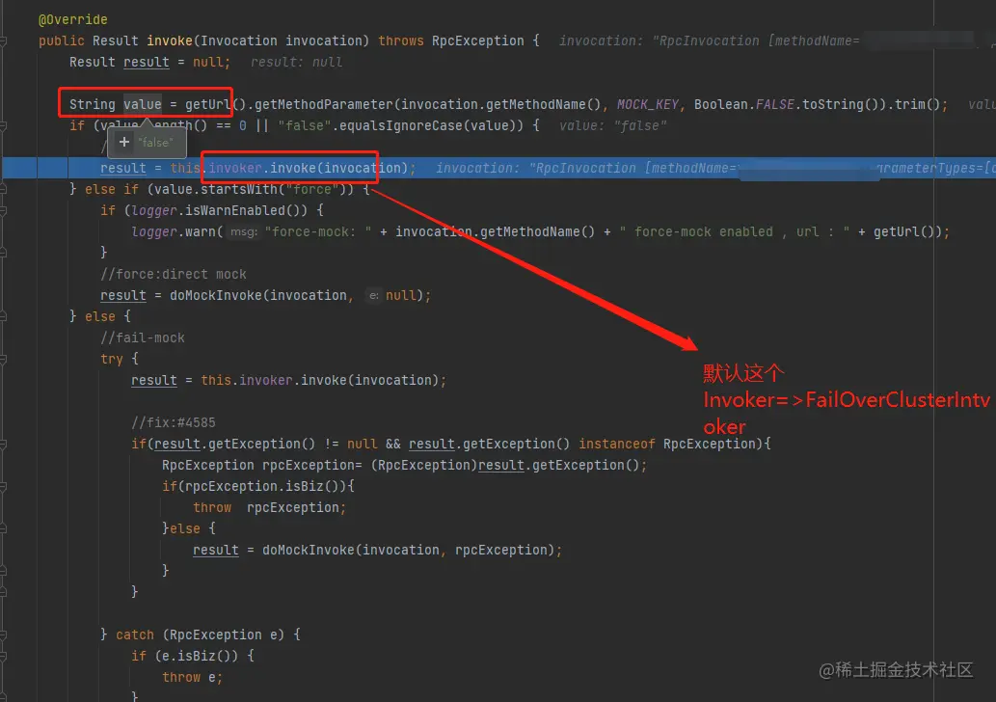Click the MOCK_KEY constant
The image size is (996, 702).
coord(647,104)
